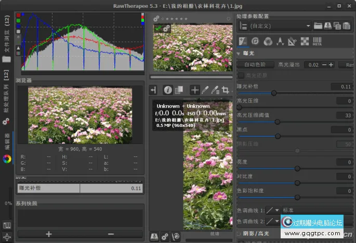Click the load processing profile folder icon

pos(318,25)
